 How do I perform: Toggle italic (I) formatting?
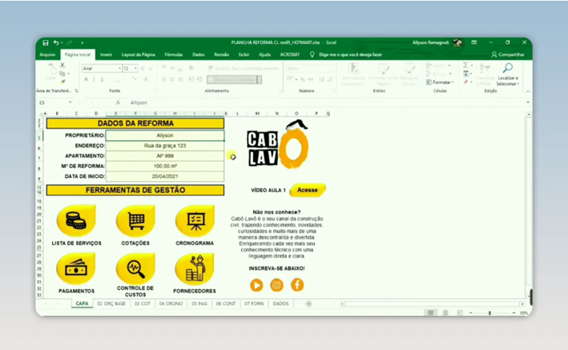coord(94,79)
